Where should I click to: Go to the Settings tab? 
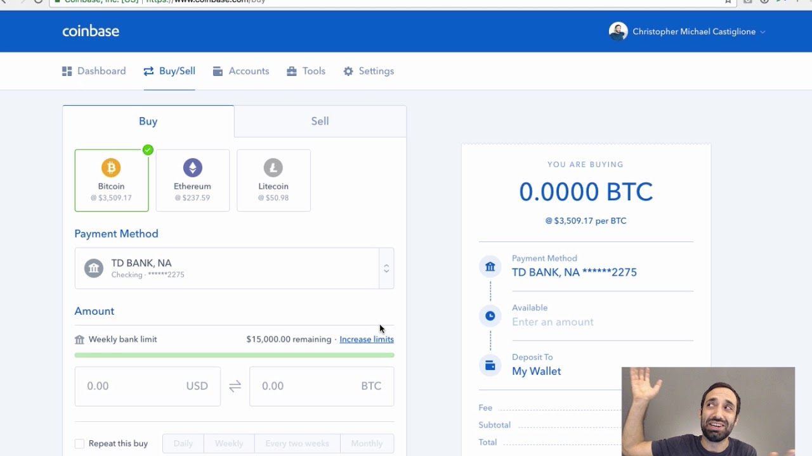click(369, 71)
